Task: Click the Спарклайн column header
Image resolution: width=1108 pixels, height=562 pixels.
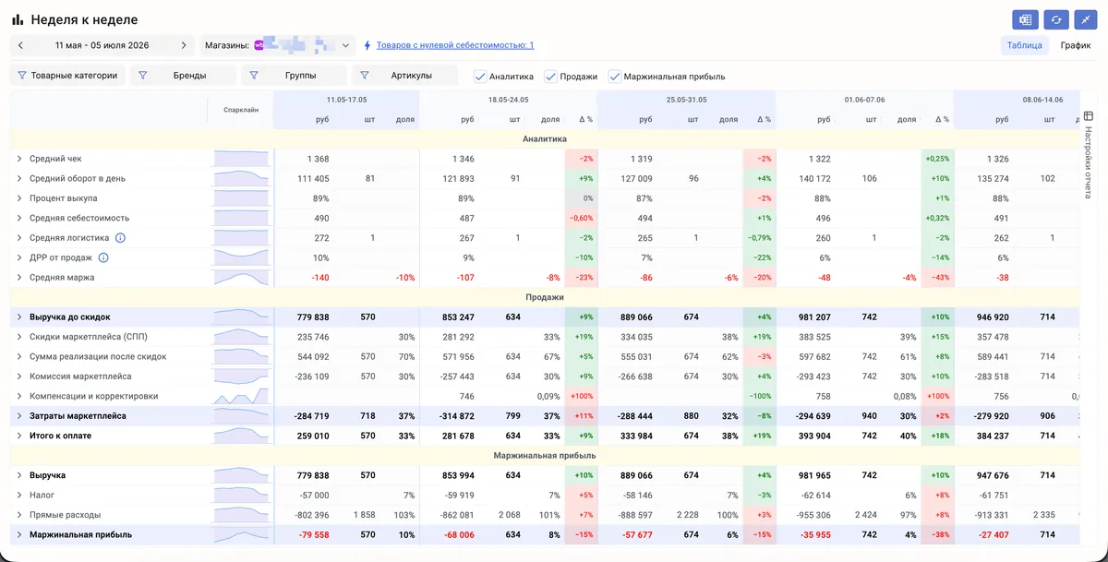Action: (x=241, y=110)
